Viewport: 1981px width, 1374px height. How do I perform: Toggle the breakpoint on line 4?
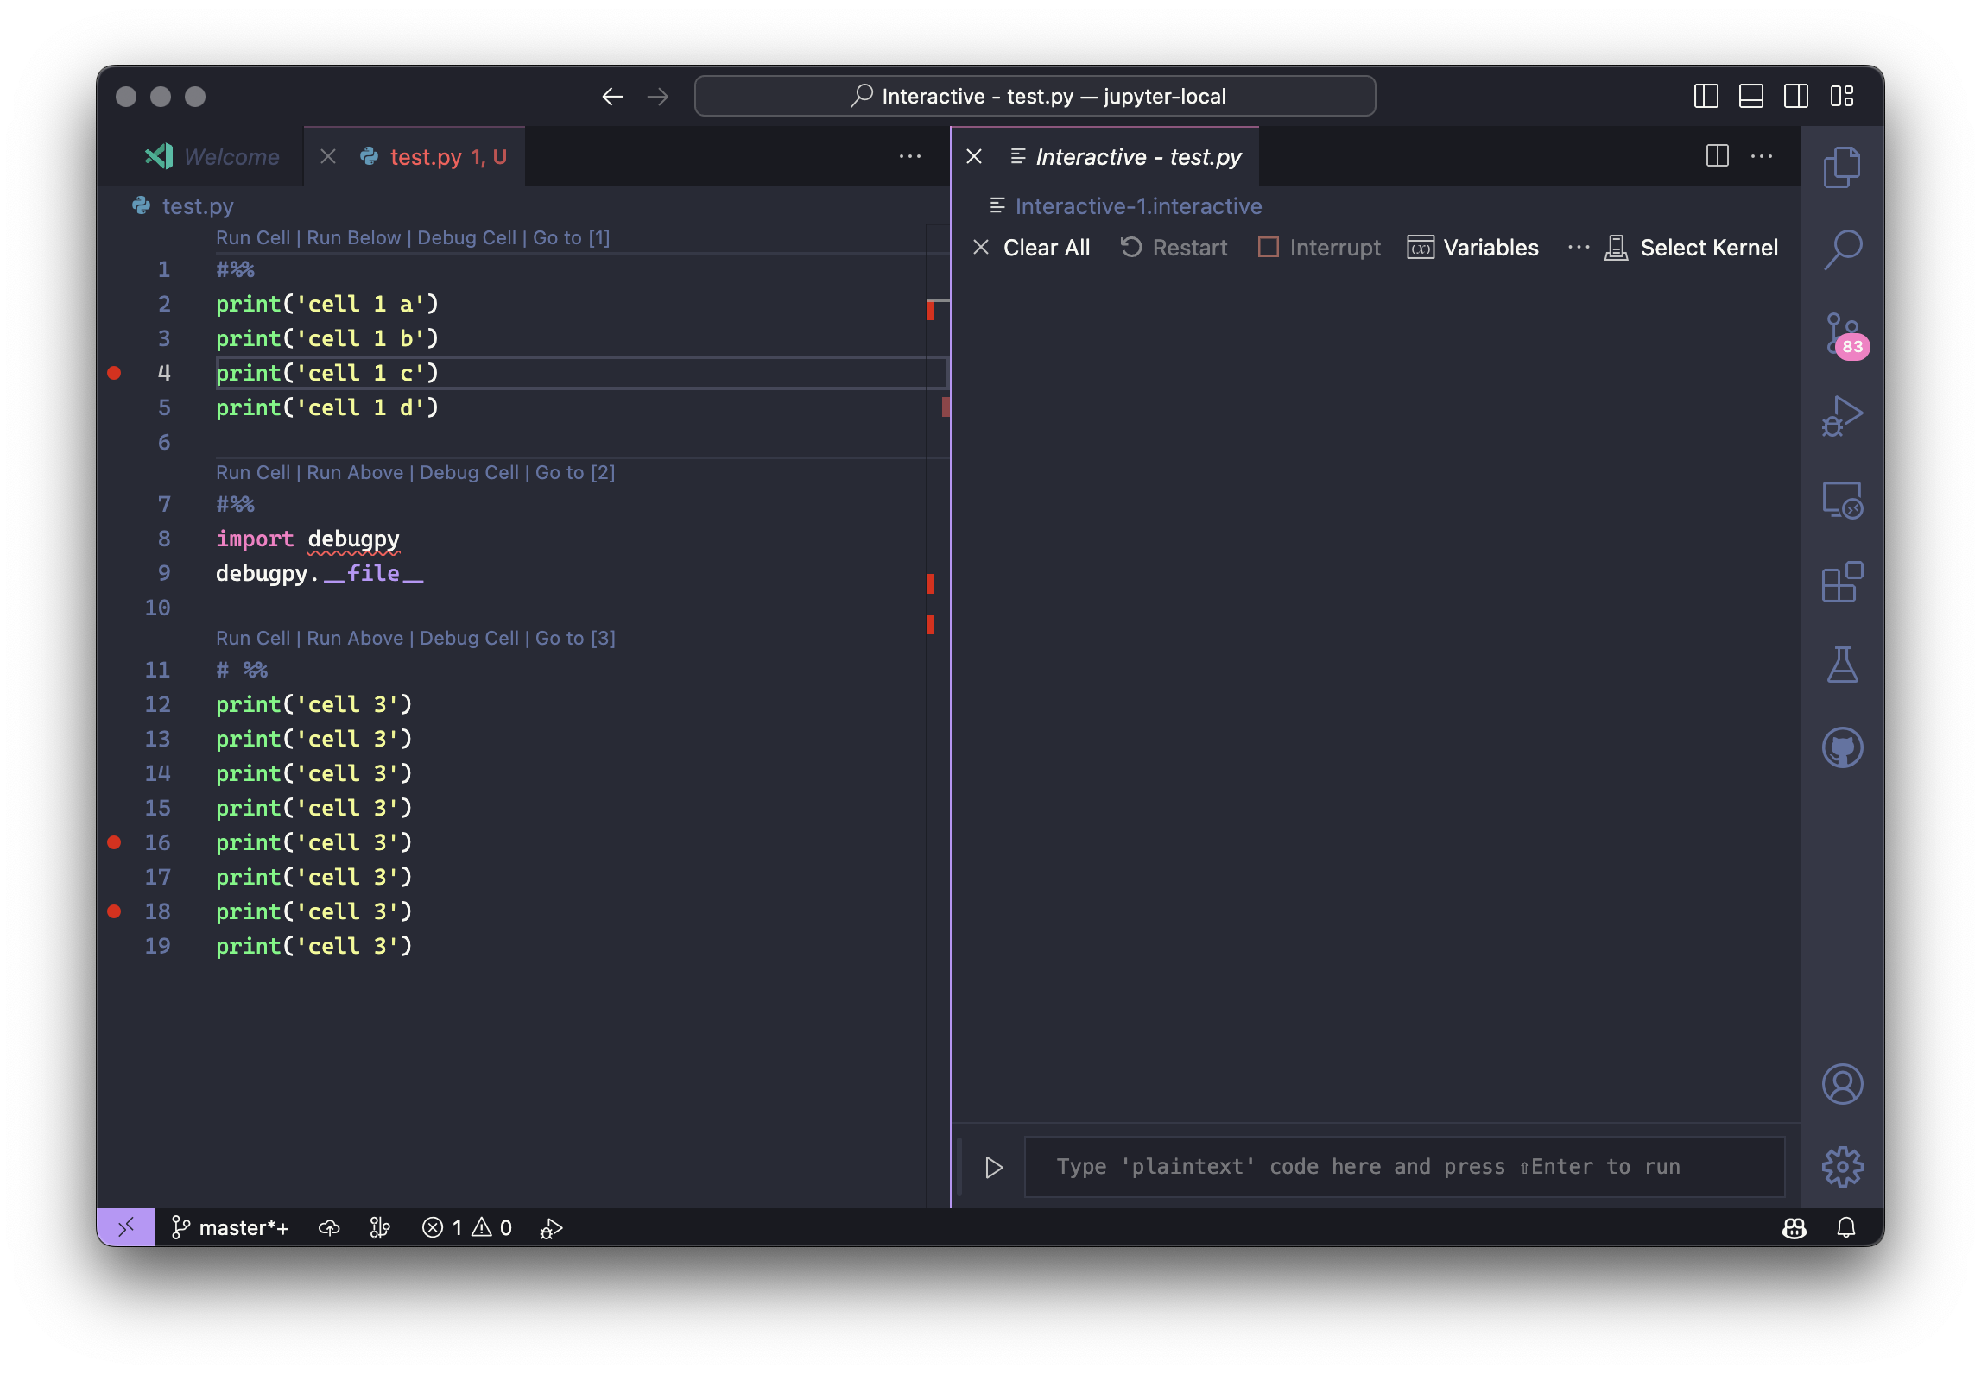[x=114, y=373]
